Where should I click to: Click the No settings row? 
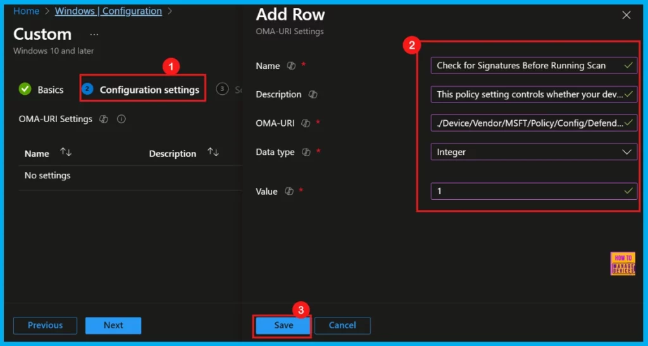tap(130, 175)
